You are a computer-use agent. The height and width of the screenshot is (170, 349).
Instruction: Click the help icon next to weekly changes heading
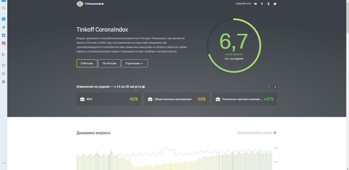pyautogui.click(x=143, y=87)
